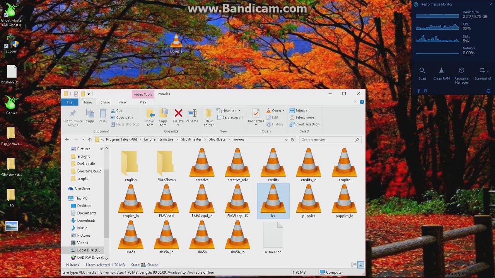495x278 pixels.
Task: Open Resource Manager in Performance Monitor
Action: pos(461,76)
